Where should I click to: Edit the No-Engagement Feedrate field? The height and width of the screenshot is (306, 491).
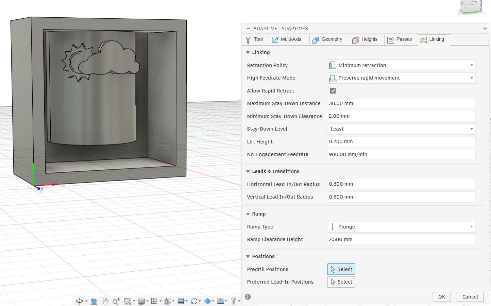[x=401, y=154]
